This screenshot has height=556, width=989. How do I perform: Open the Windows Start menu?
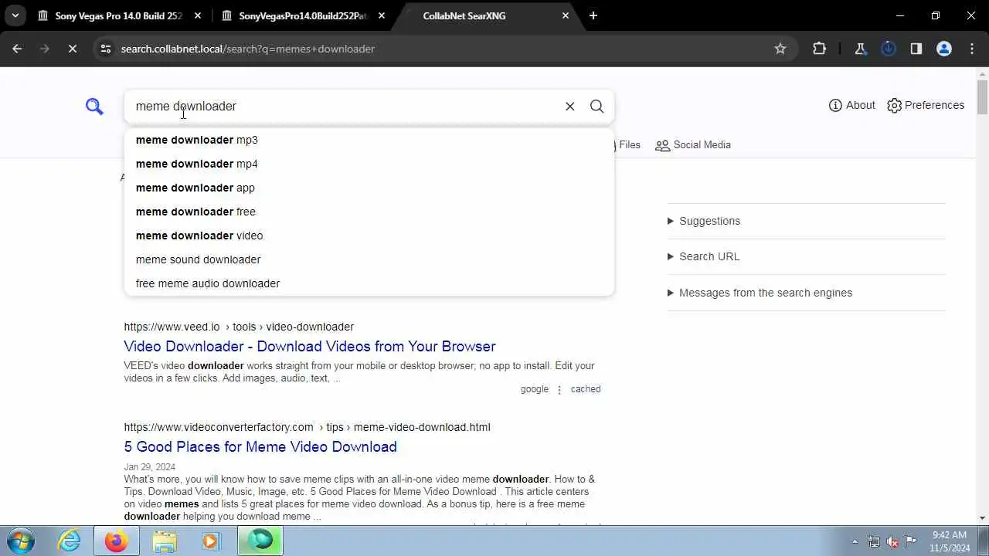[x=21, y=541]
